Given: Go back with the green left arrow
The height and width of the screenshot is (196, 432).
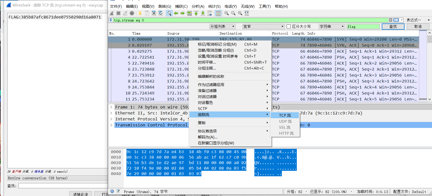Looking at the screenshot, I should (x=176, y=13).
